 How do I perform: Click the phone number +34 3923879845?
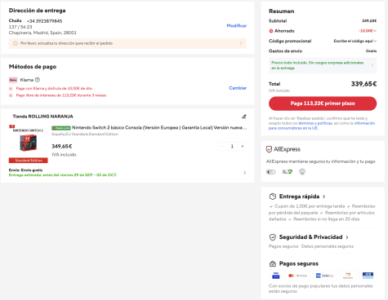(x=44, y=21)
